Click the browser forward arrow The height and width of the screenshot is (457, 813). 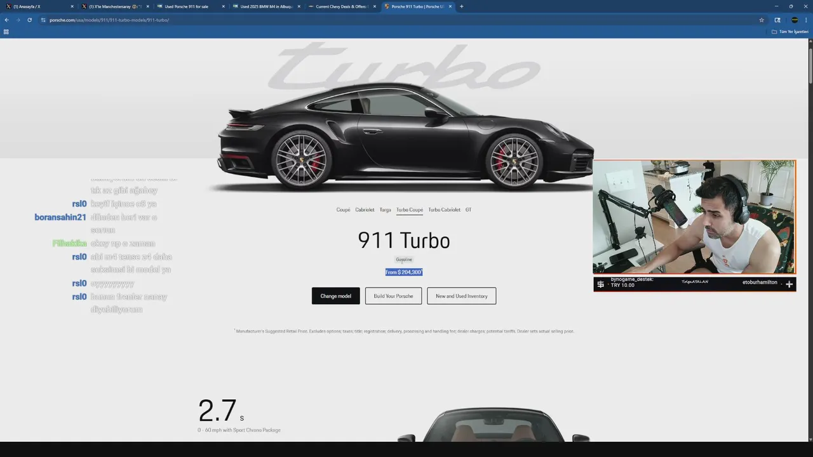tap(18, 20)
